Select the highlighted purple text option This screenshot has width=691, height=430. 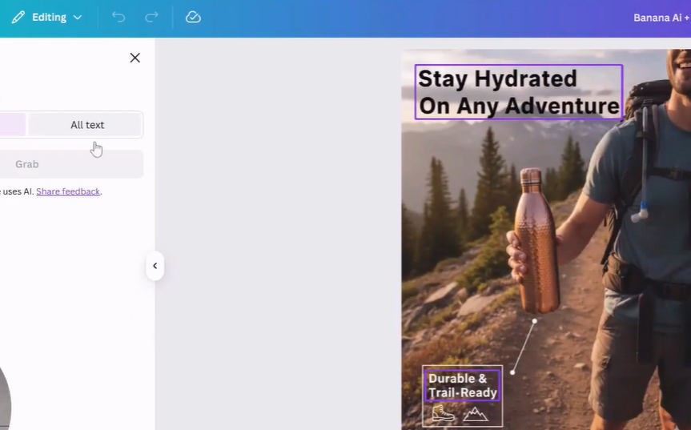click(x=12, y=125)
